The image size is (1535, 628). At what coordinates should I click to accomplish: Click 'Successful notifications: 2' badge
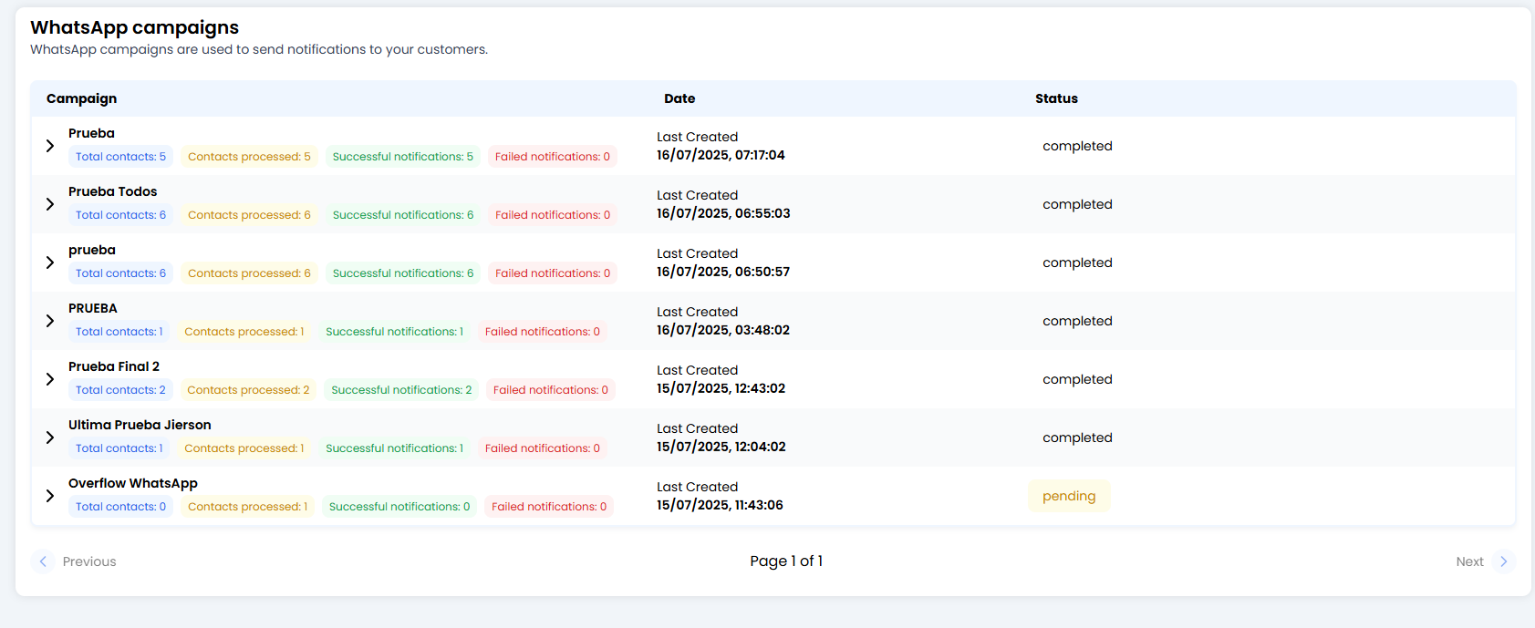click(x=401, y=390)
